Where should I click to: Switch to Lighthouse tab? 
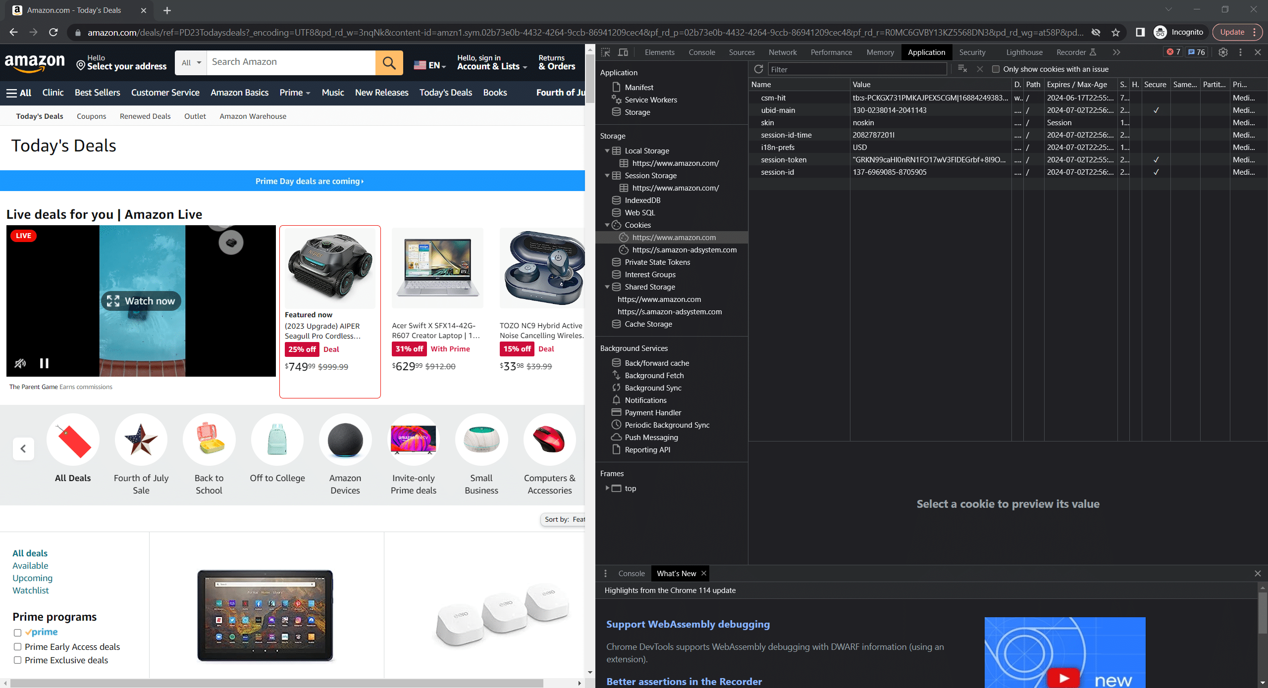tap(1024, 52)
